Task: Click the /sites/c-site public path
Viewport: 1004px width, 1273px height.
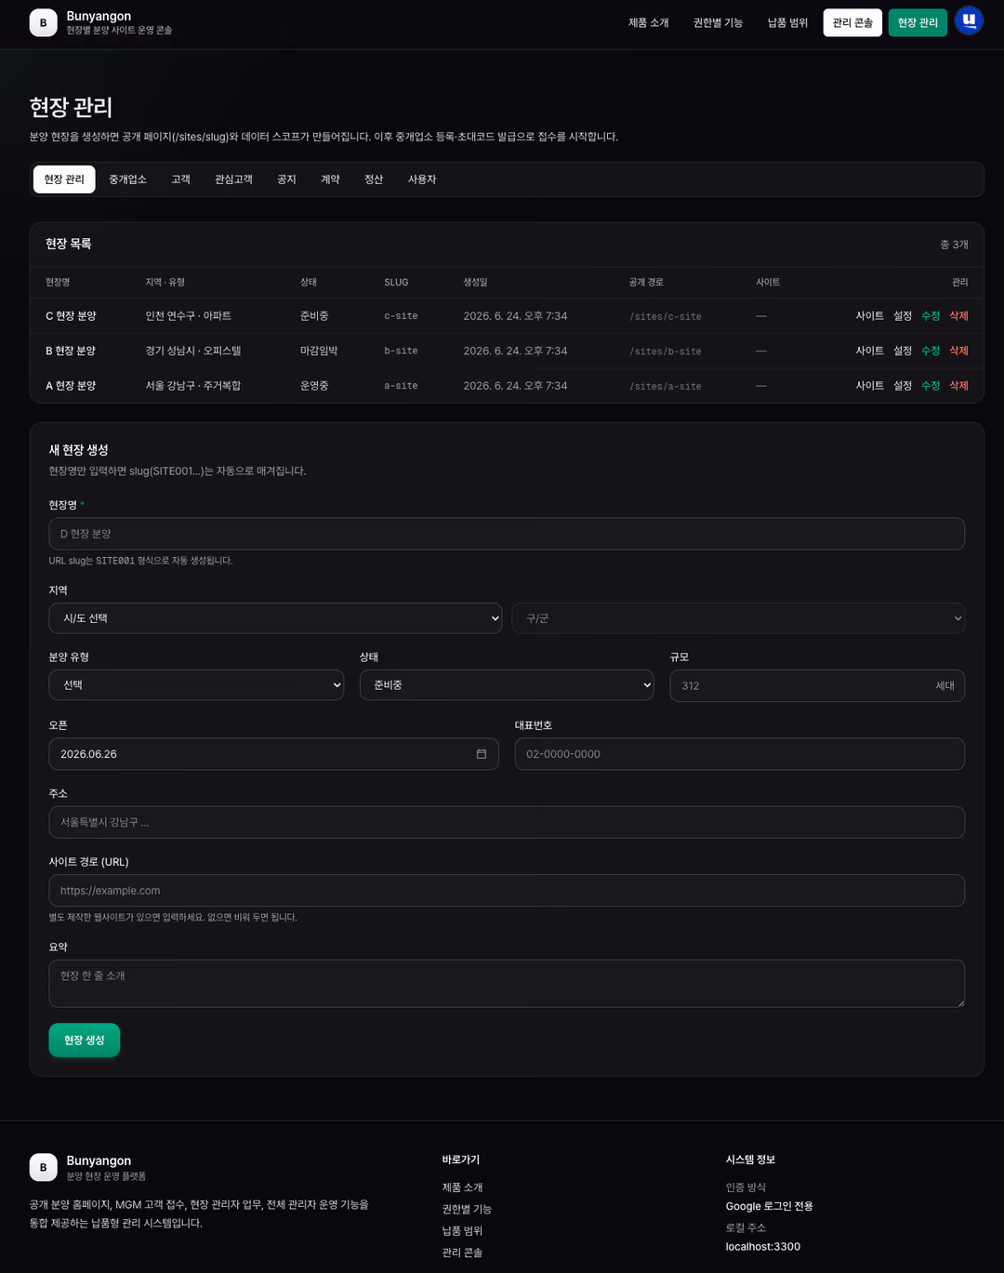Action: [666, 317]
